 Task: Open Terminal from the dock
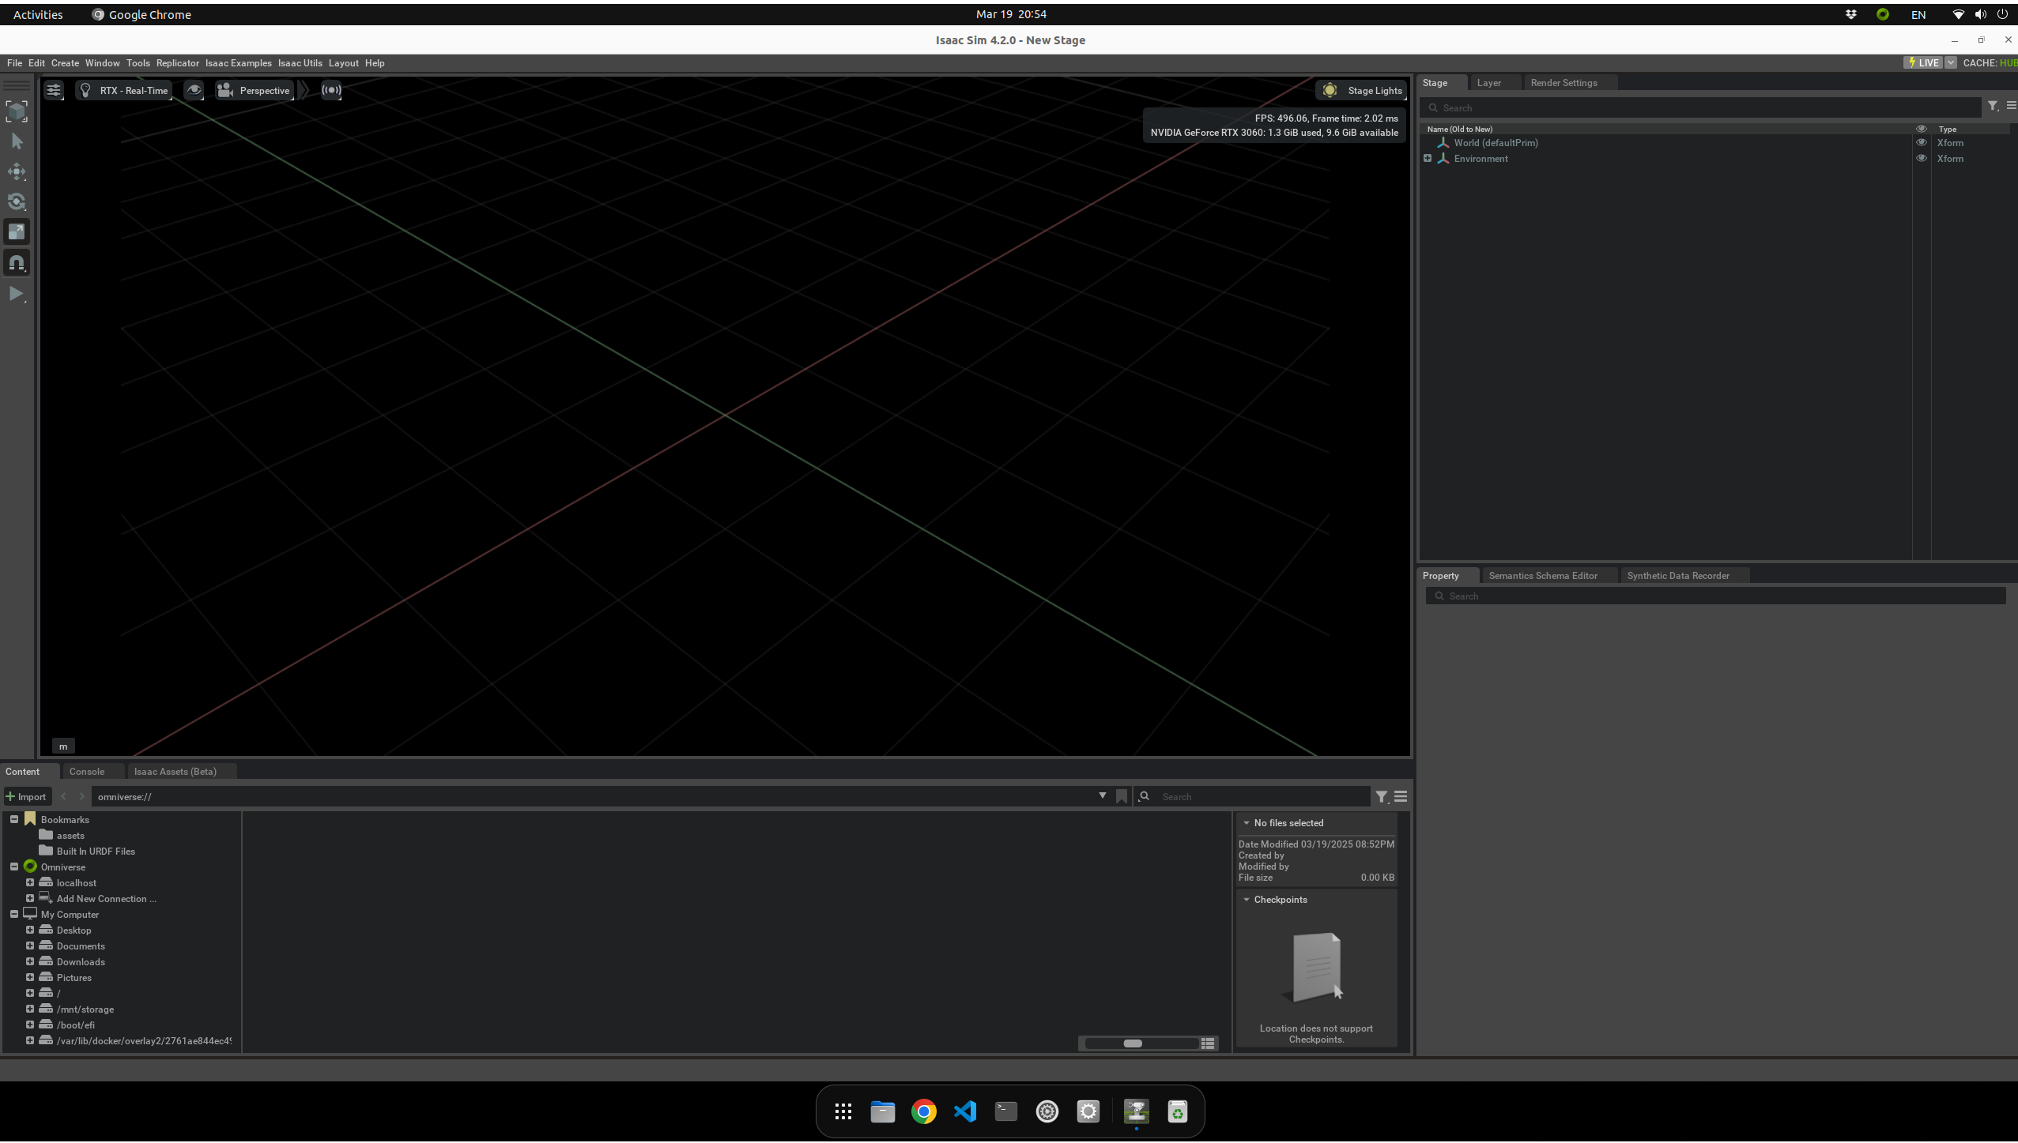pos(1005,1112)
